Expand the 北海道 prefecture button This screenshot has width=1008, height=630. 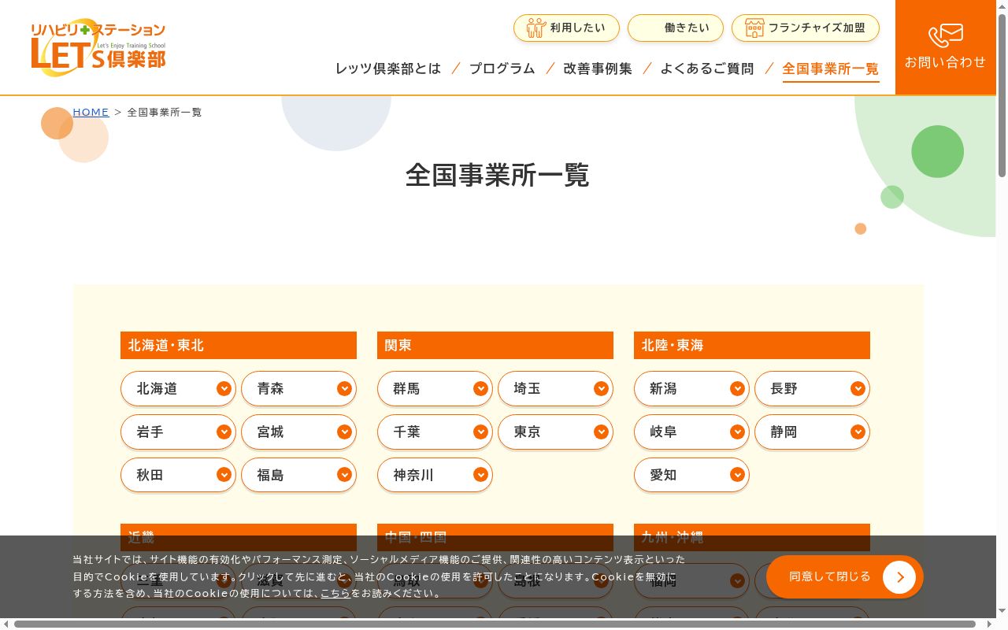pos(178,388)
